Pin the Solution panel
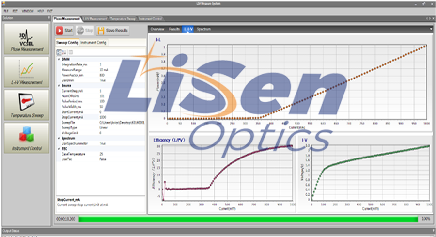436x237 pixels. tap(49, 18)
